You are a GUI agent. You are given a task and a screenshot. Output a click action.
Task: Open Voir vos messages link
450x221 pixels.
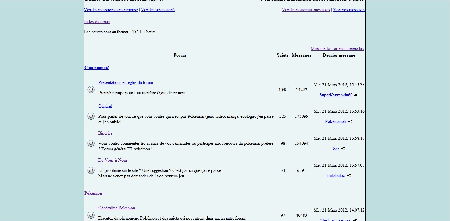click(349, 10)
